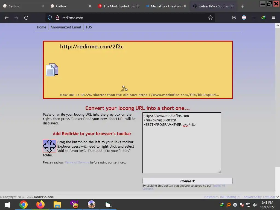Go back to the previous page
The image size is (280, 210).
point(7,18)
